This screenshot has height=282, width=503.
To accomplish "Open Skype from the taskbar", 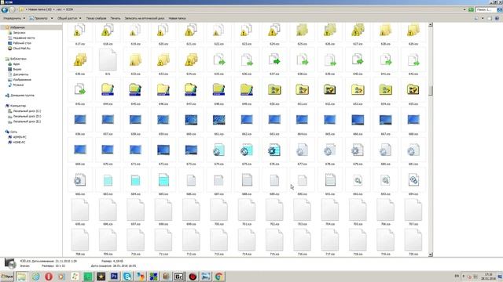I will [127, 277].
